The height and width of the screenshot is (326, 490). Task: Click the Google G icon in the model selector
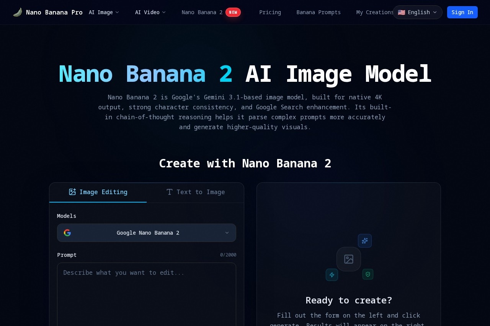(x=67, y=233)
